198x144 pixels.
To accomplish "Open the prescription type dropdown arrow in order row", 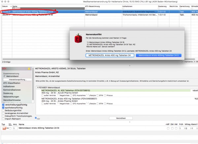I will coord(8,128).
